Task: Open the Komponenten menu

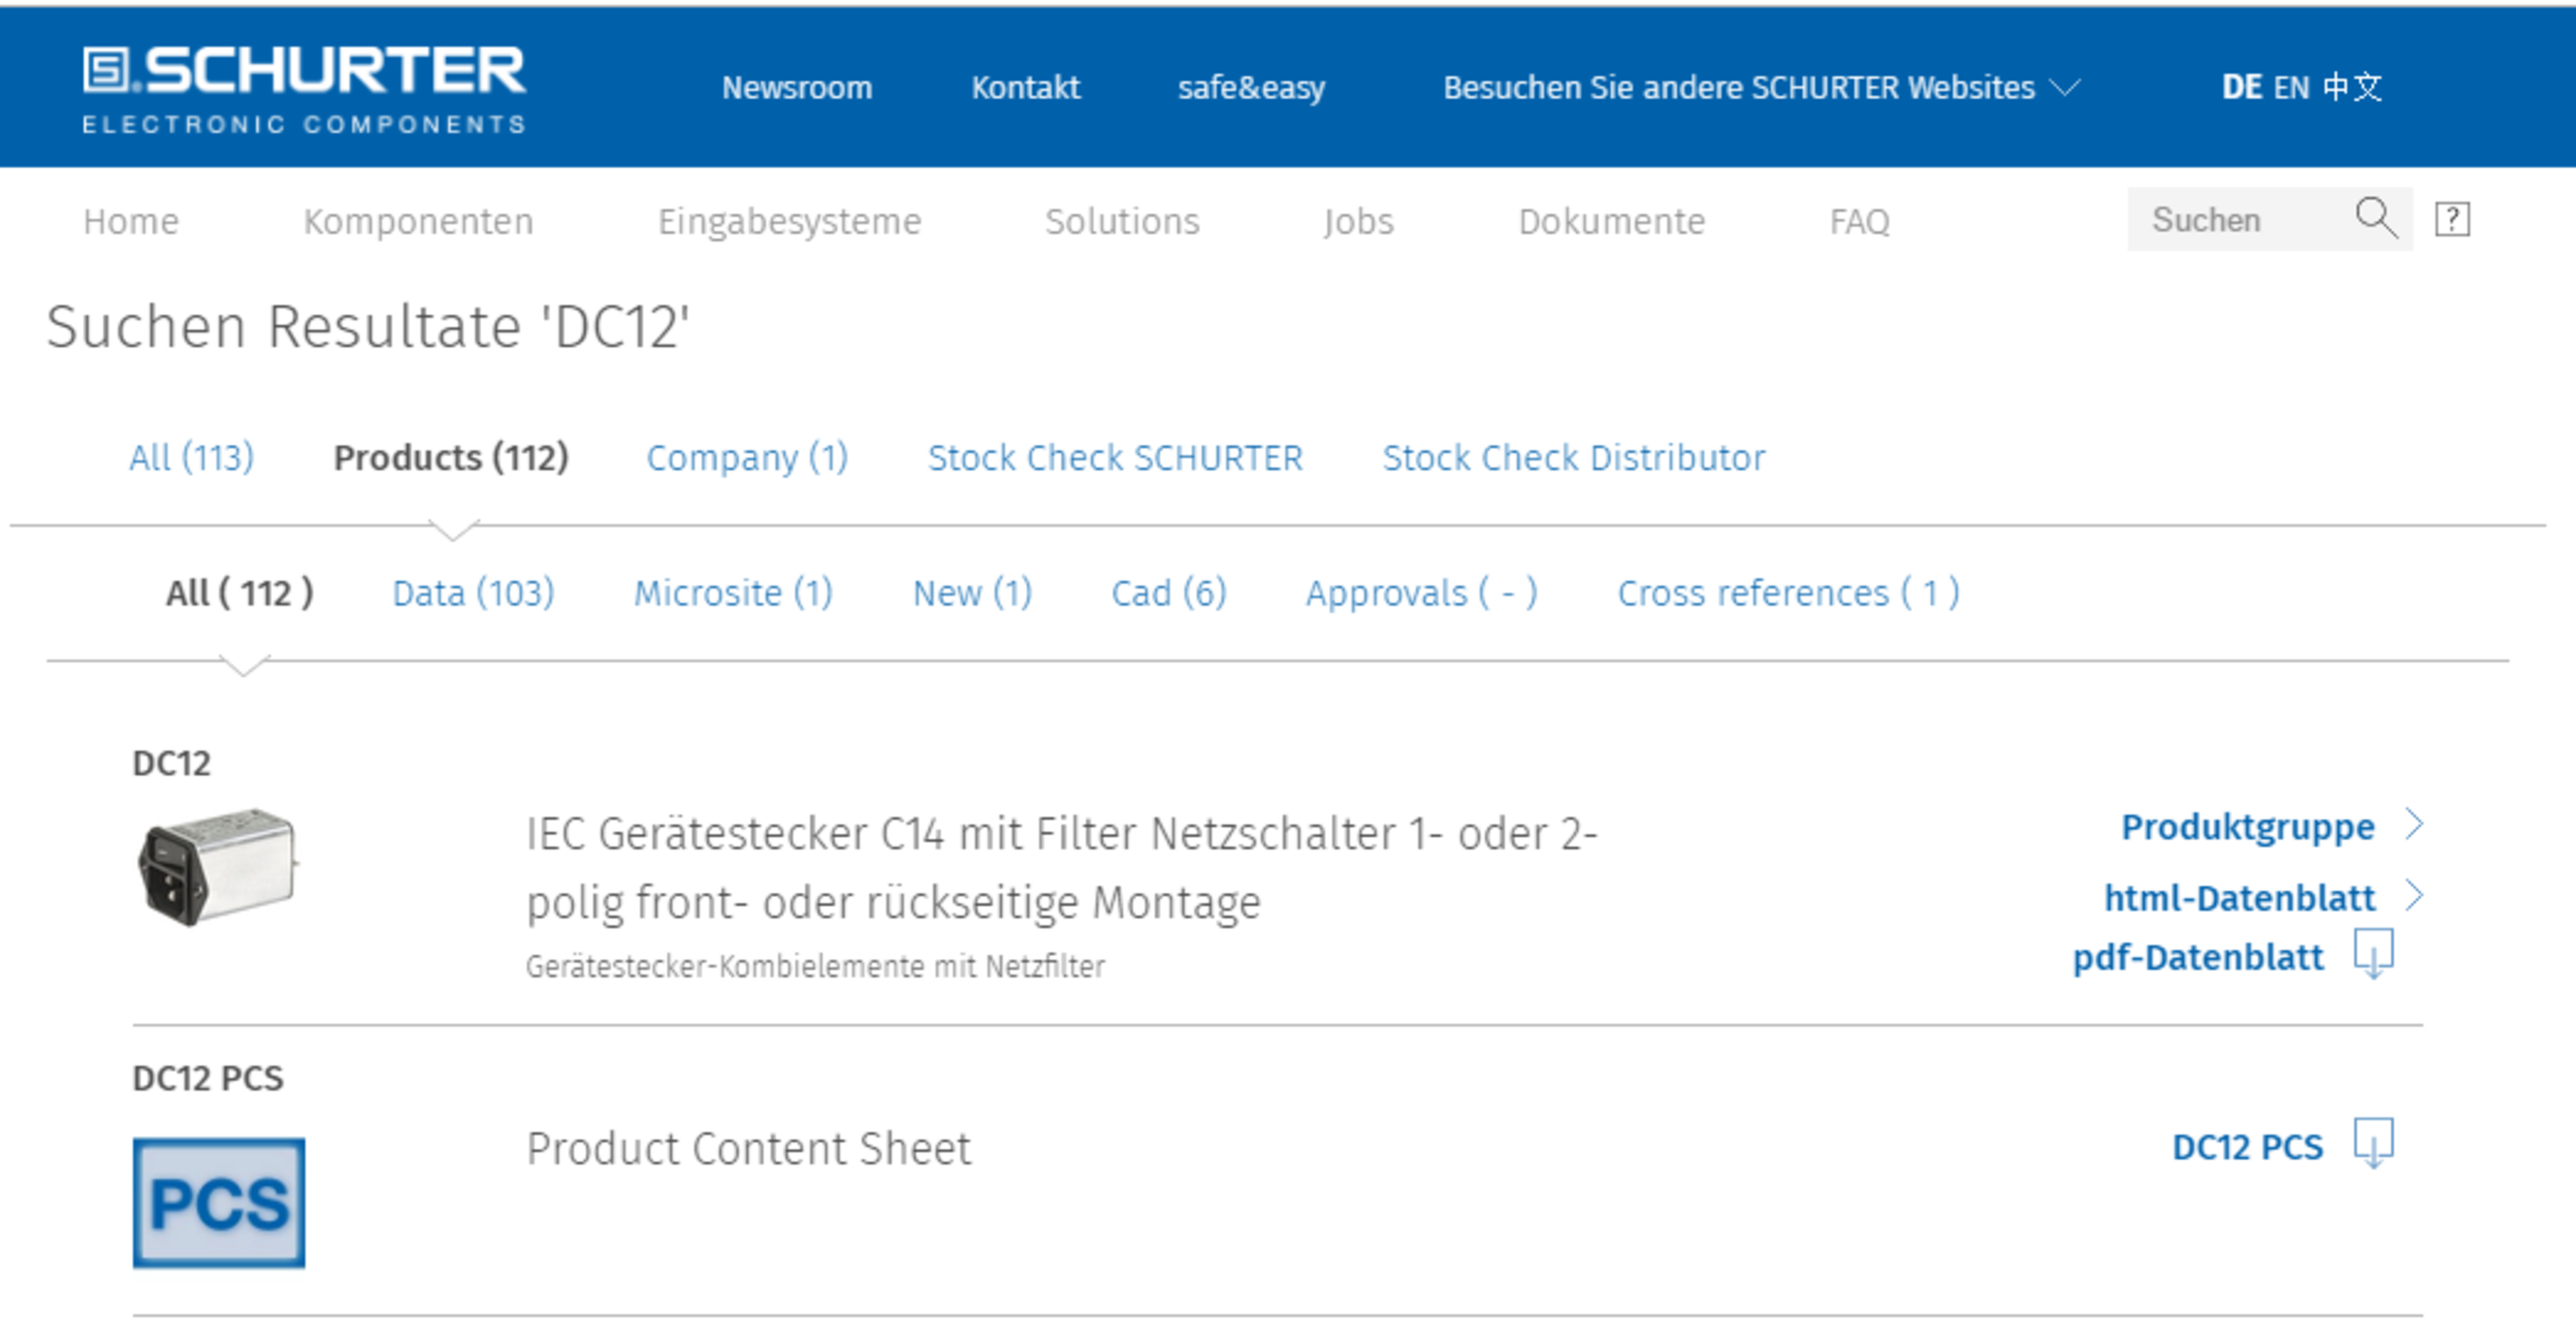Action: pos(418,221)
